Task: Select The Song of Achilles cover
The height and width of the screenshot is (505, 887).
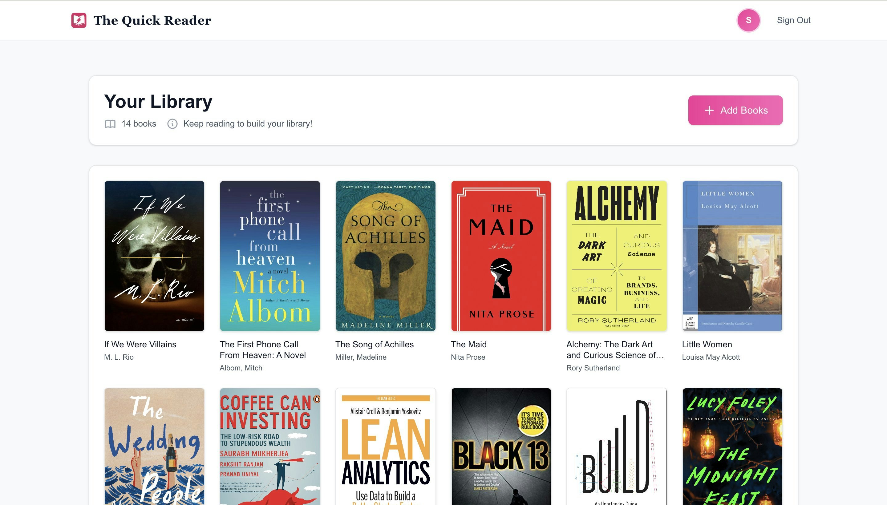Action: click(385, 256)
